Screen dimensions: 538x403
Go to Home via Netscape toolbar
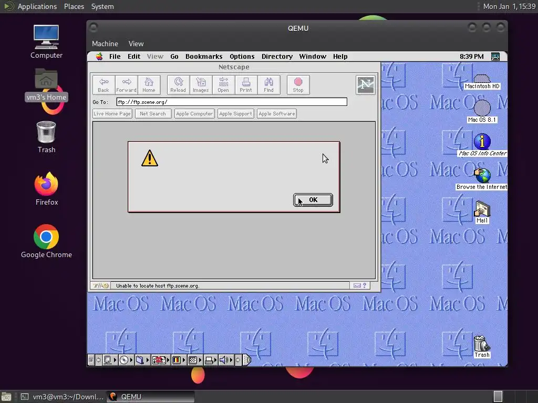(149, 85)
